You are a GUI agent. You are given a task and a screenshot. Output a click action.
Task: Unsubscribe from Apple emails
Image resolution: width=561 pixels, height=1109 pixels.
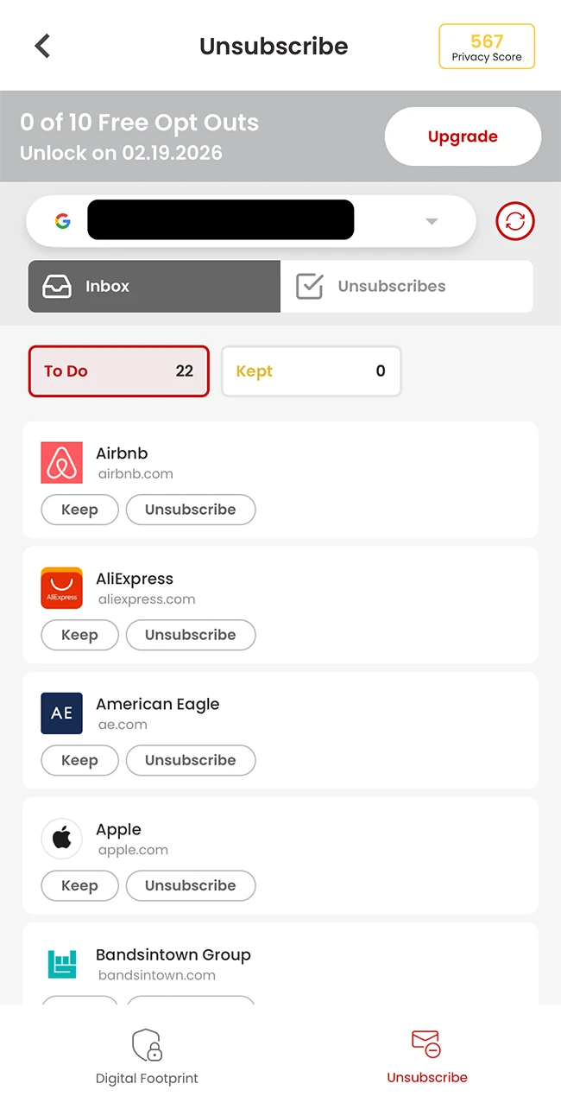click(x=191, y=885)
